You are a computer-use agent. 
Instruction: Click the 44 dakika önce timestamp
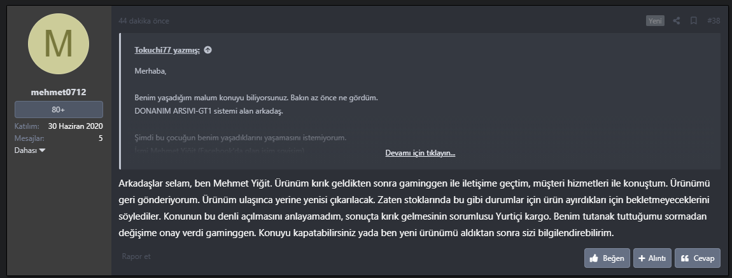(x=143, y=21)
